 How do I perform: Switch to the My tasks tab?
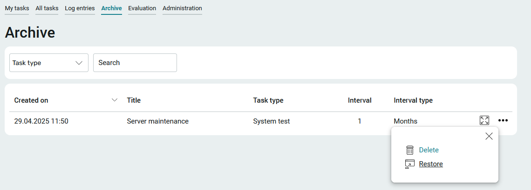[x=17, y=8]
